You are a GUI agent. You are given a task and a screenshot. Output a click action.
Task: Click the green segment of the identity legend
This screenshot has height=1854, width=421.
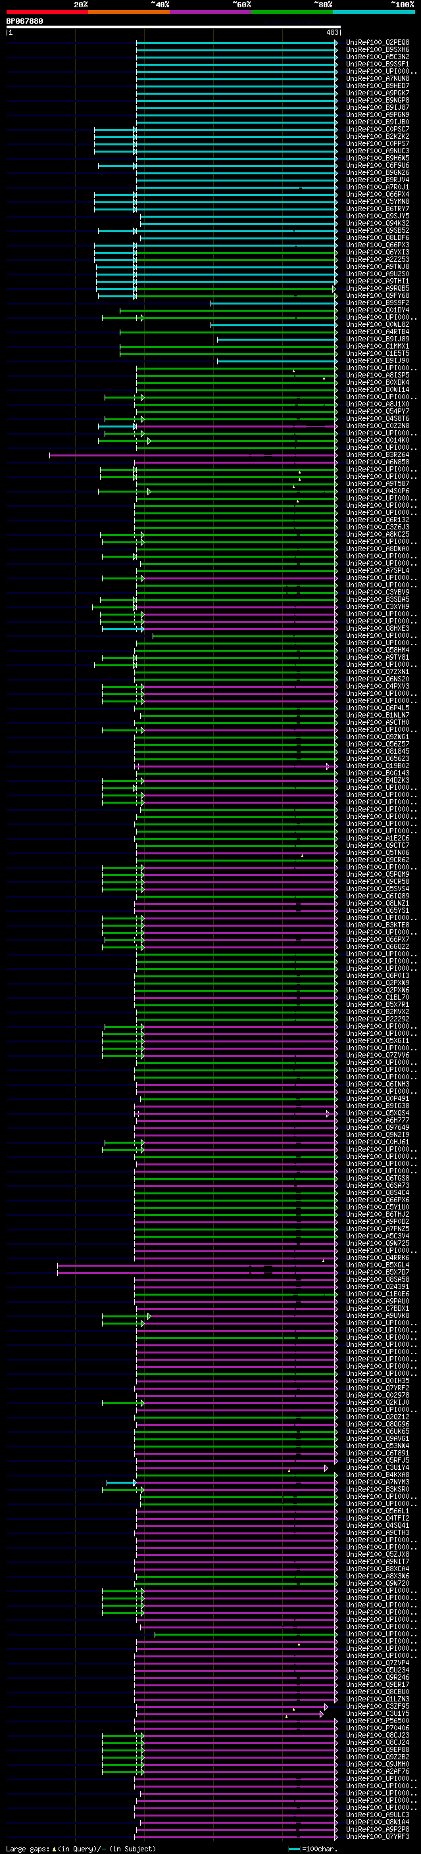tap(292, 12)
